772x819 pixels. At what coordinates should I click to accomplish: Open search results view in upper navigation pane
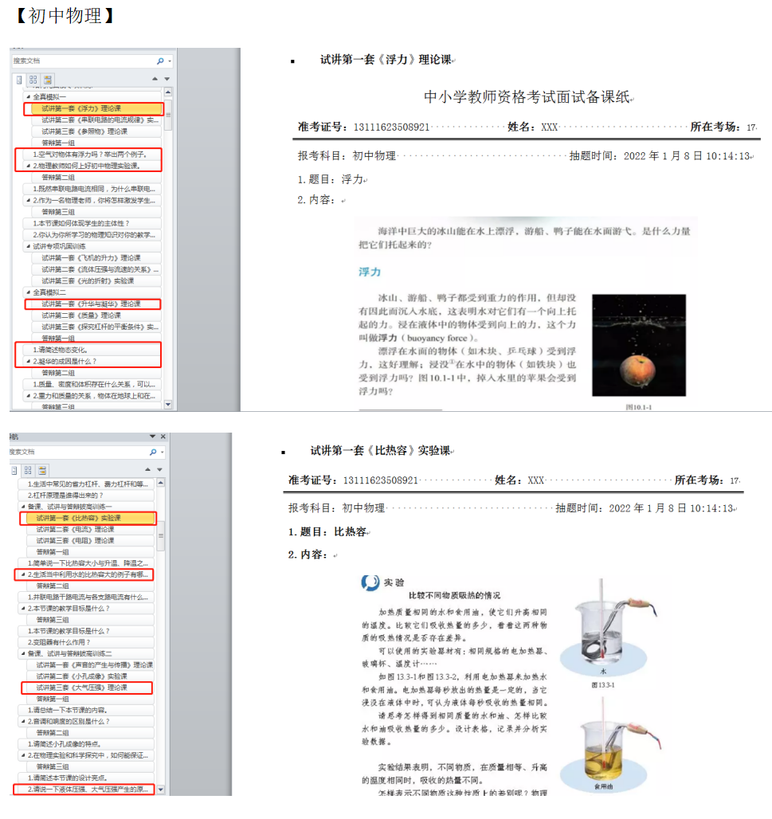coord(48,80)
